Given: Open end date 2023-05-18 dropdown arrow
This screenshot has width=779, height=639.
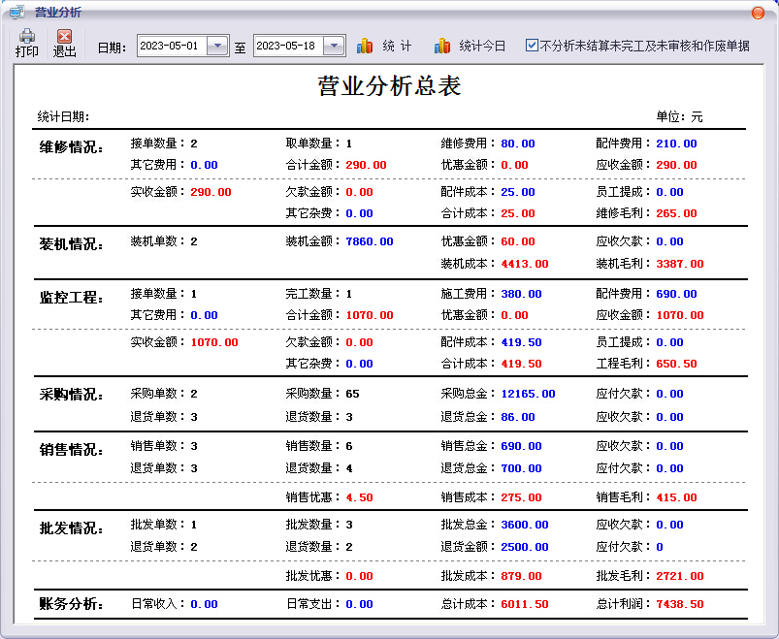Looking at the screenshot, I should point(335,46).
